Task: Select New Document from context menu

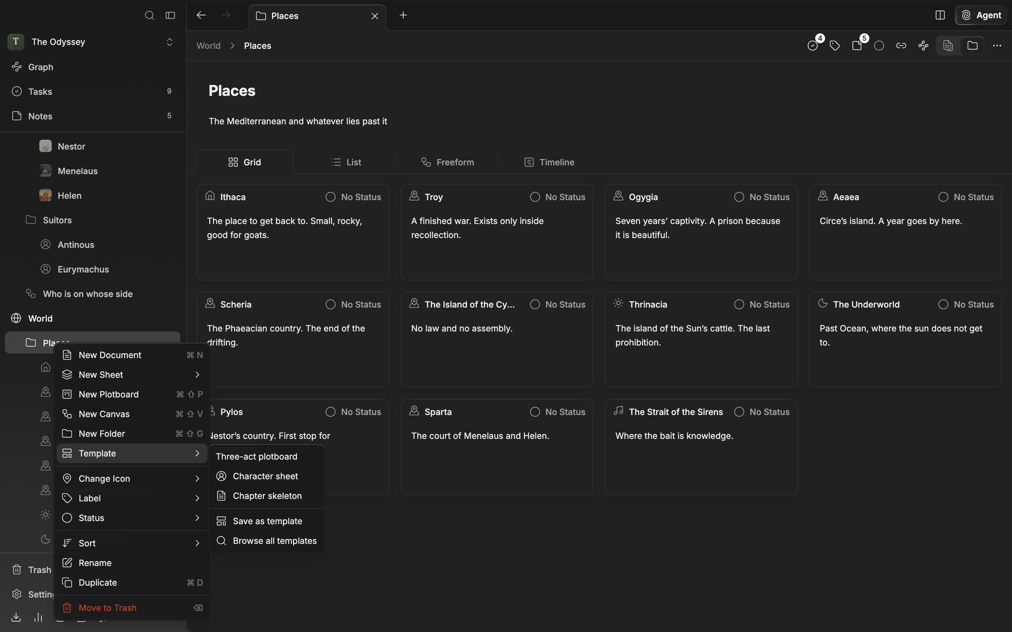Action: [132, 355]
